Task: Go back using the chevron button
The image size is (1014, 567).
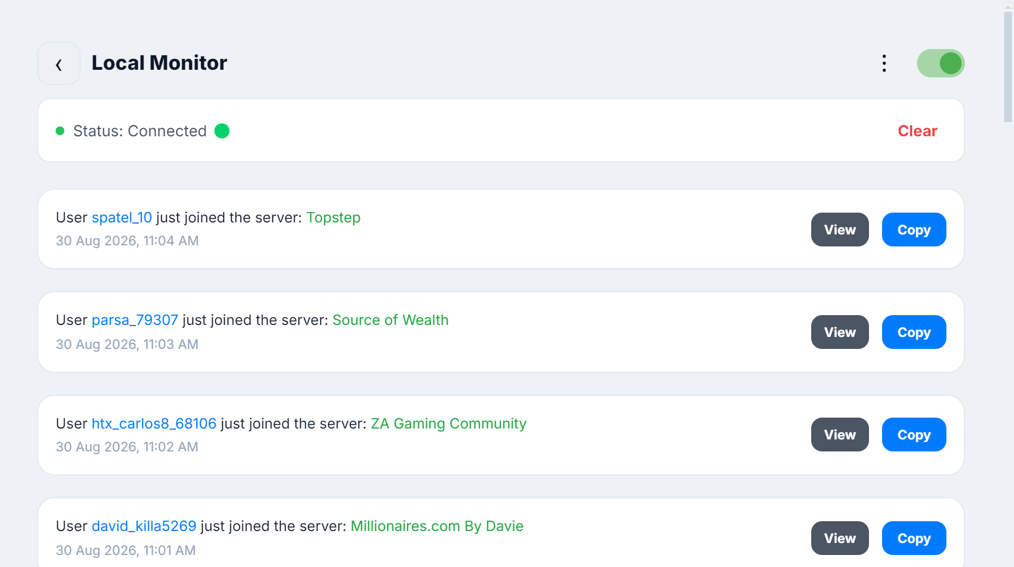Action: point(59,63)
